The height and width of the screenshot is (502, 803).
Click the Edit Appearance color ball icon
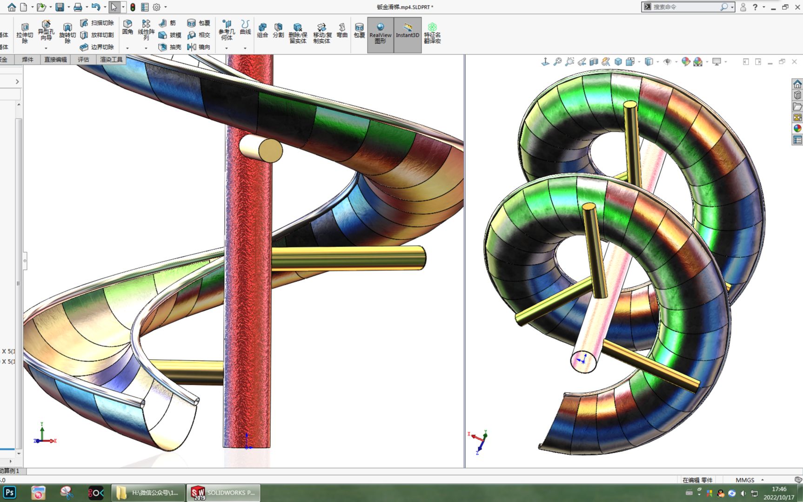[x=686, y=62]
